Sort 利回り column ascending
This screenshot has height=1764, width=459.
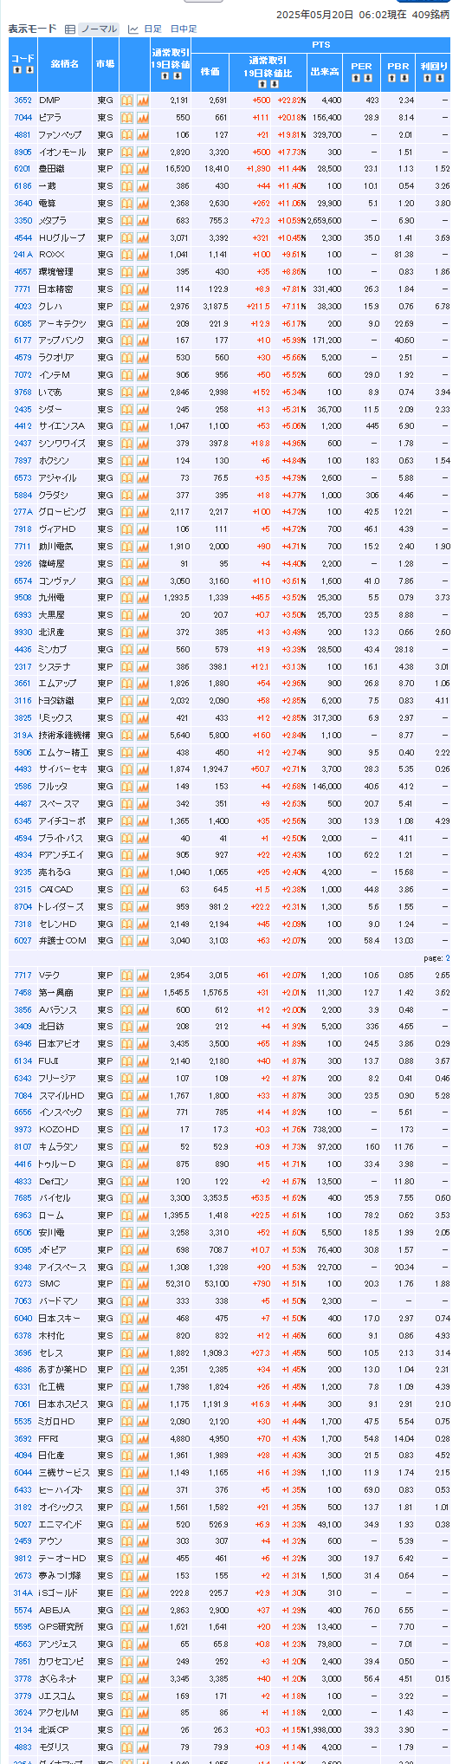click(x=427, y=78)
